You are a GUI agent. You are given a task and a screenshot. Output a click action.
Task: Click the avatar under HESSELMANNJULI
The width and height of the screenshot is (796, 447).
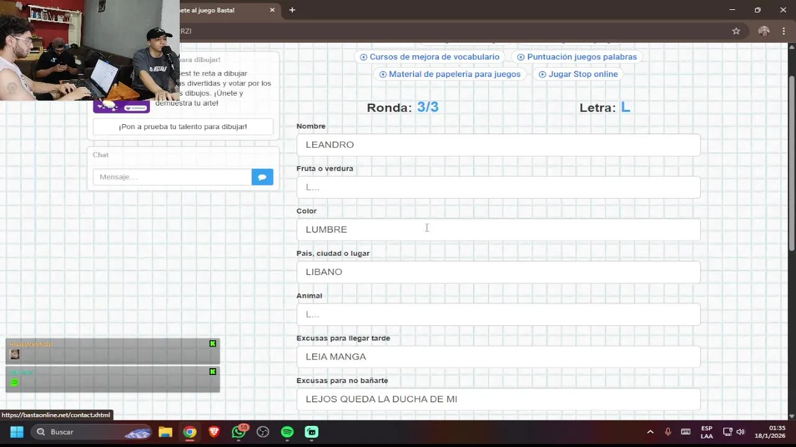15,354
